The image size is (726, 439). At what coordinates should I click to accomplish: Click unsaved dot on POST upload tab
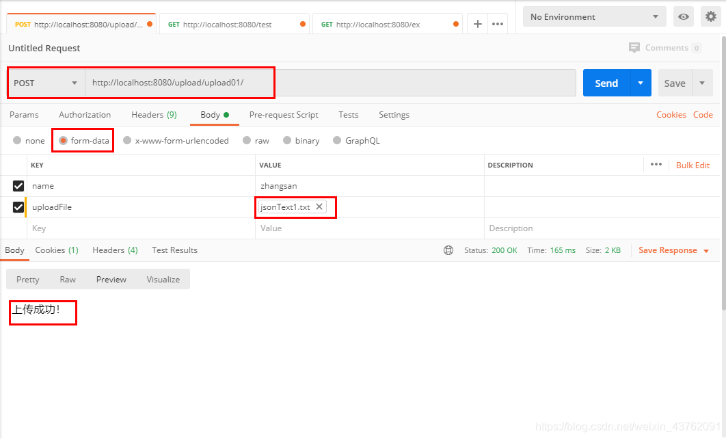[x=150, y=24]
